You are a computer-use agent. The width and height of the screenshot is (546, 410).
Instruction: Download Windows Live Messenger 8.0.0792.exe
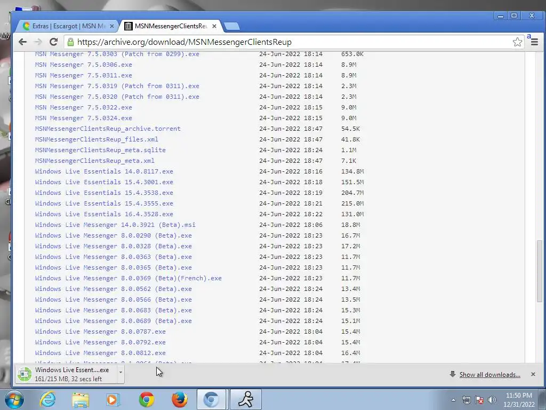100,342
